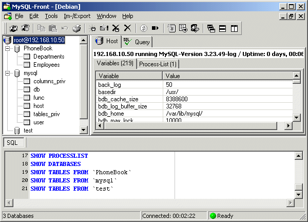Open the Window menu
Image resolution: width=308 pixels, height=222 pixels.
(106, 16)
